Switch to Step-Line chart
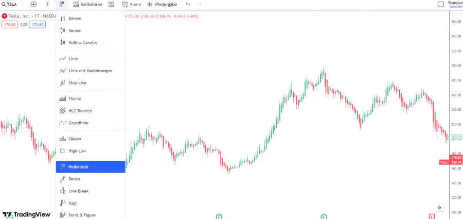 (x=91, y=83)
